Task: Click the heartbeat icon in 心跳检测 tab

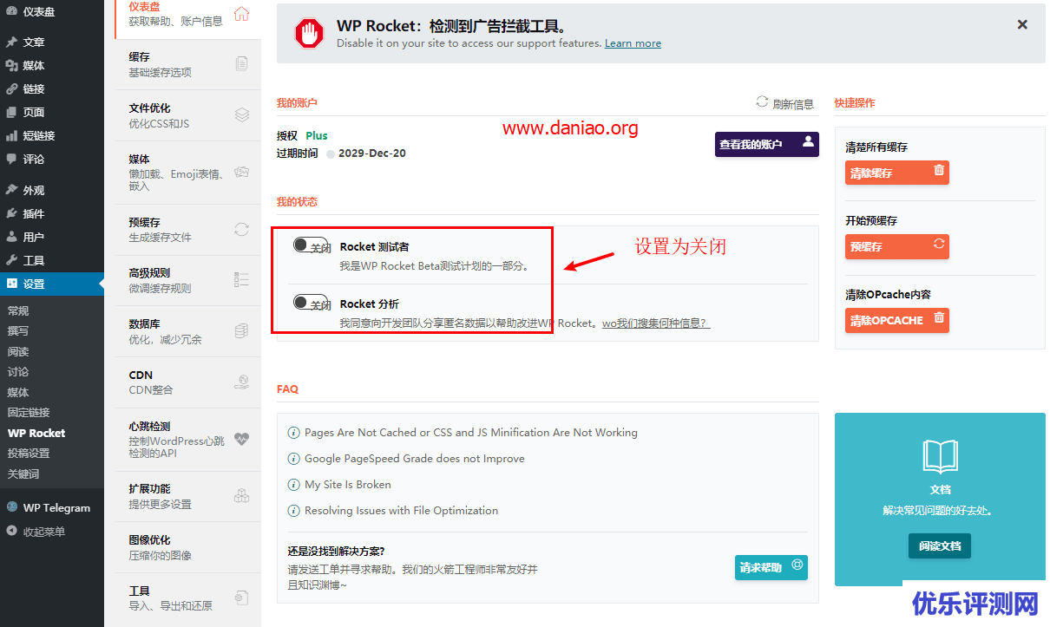Action: pyautogui.click(x=242, y=439)
